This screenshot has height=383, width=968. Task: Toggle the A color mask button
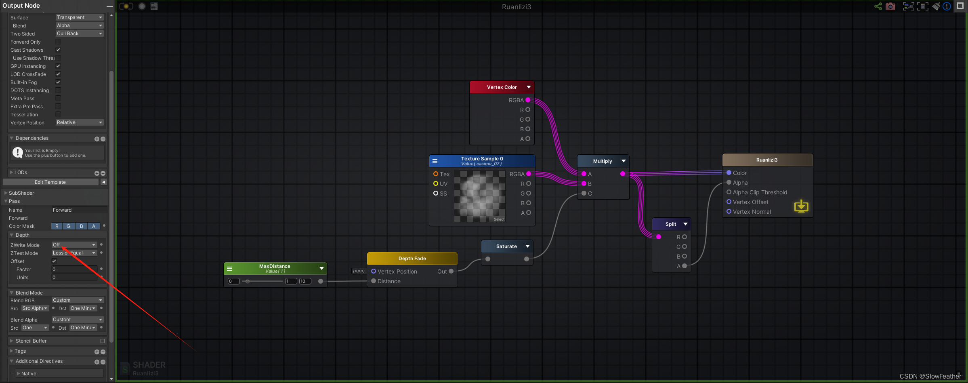coord(94,226)
